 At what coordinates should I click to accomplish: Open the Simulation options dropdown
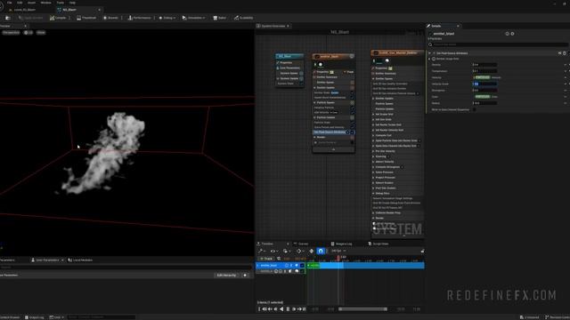point(193,18)
